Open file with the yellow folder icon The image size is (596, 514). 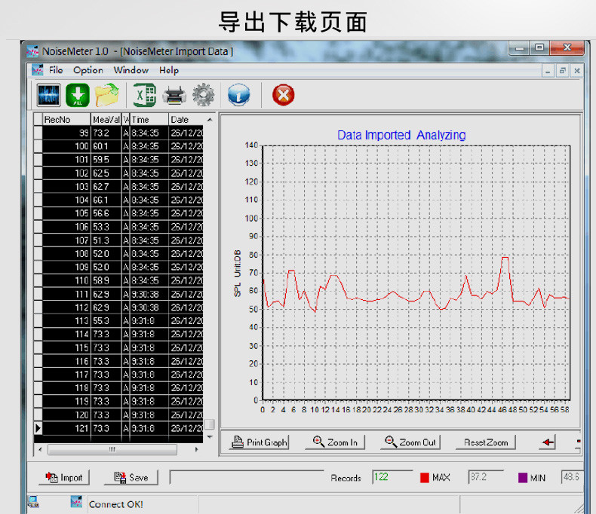coord(107,95)
